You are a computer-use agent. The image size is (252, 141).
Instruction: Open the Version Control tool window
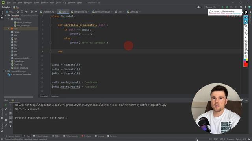pos(13,136)
